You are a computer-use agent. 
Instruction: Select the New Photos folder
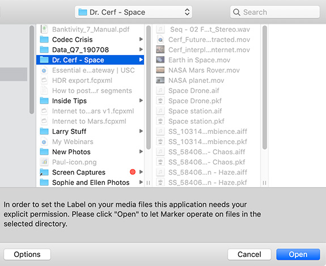click(x=90, y=152)
